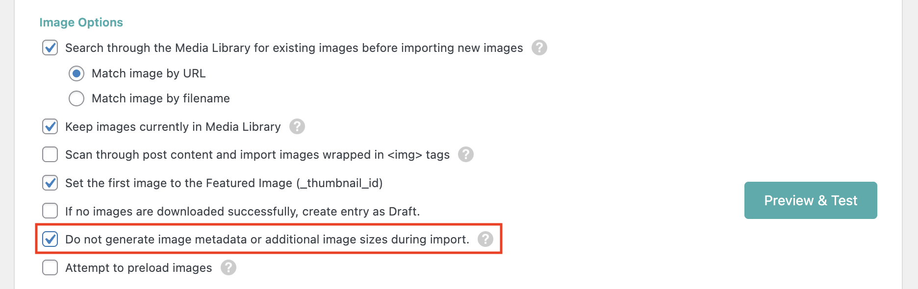
Task: Select Match image by URL radio button
Action: (76, 73)
